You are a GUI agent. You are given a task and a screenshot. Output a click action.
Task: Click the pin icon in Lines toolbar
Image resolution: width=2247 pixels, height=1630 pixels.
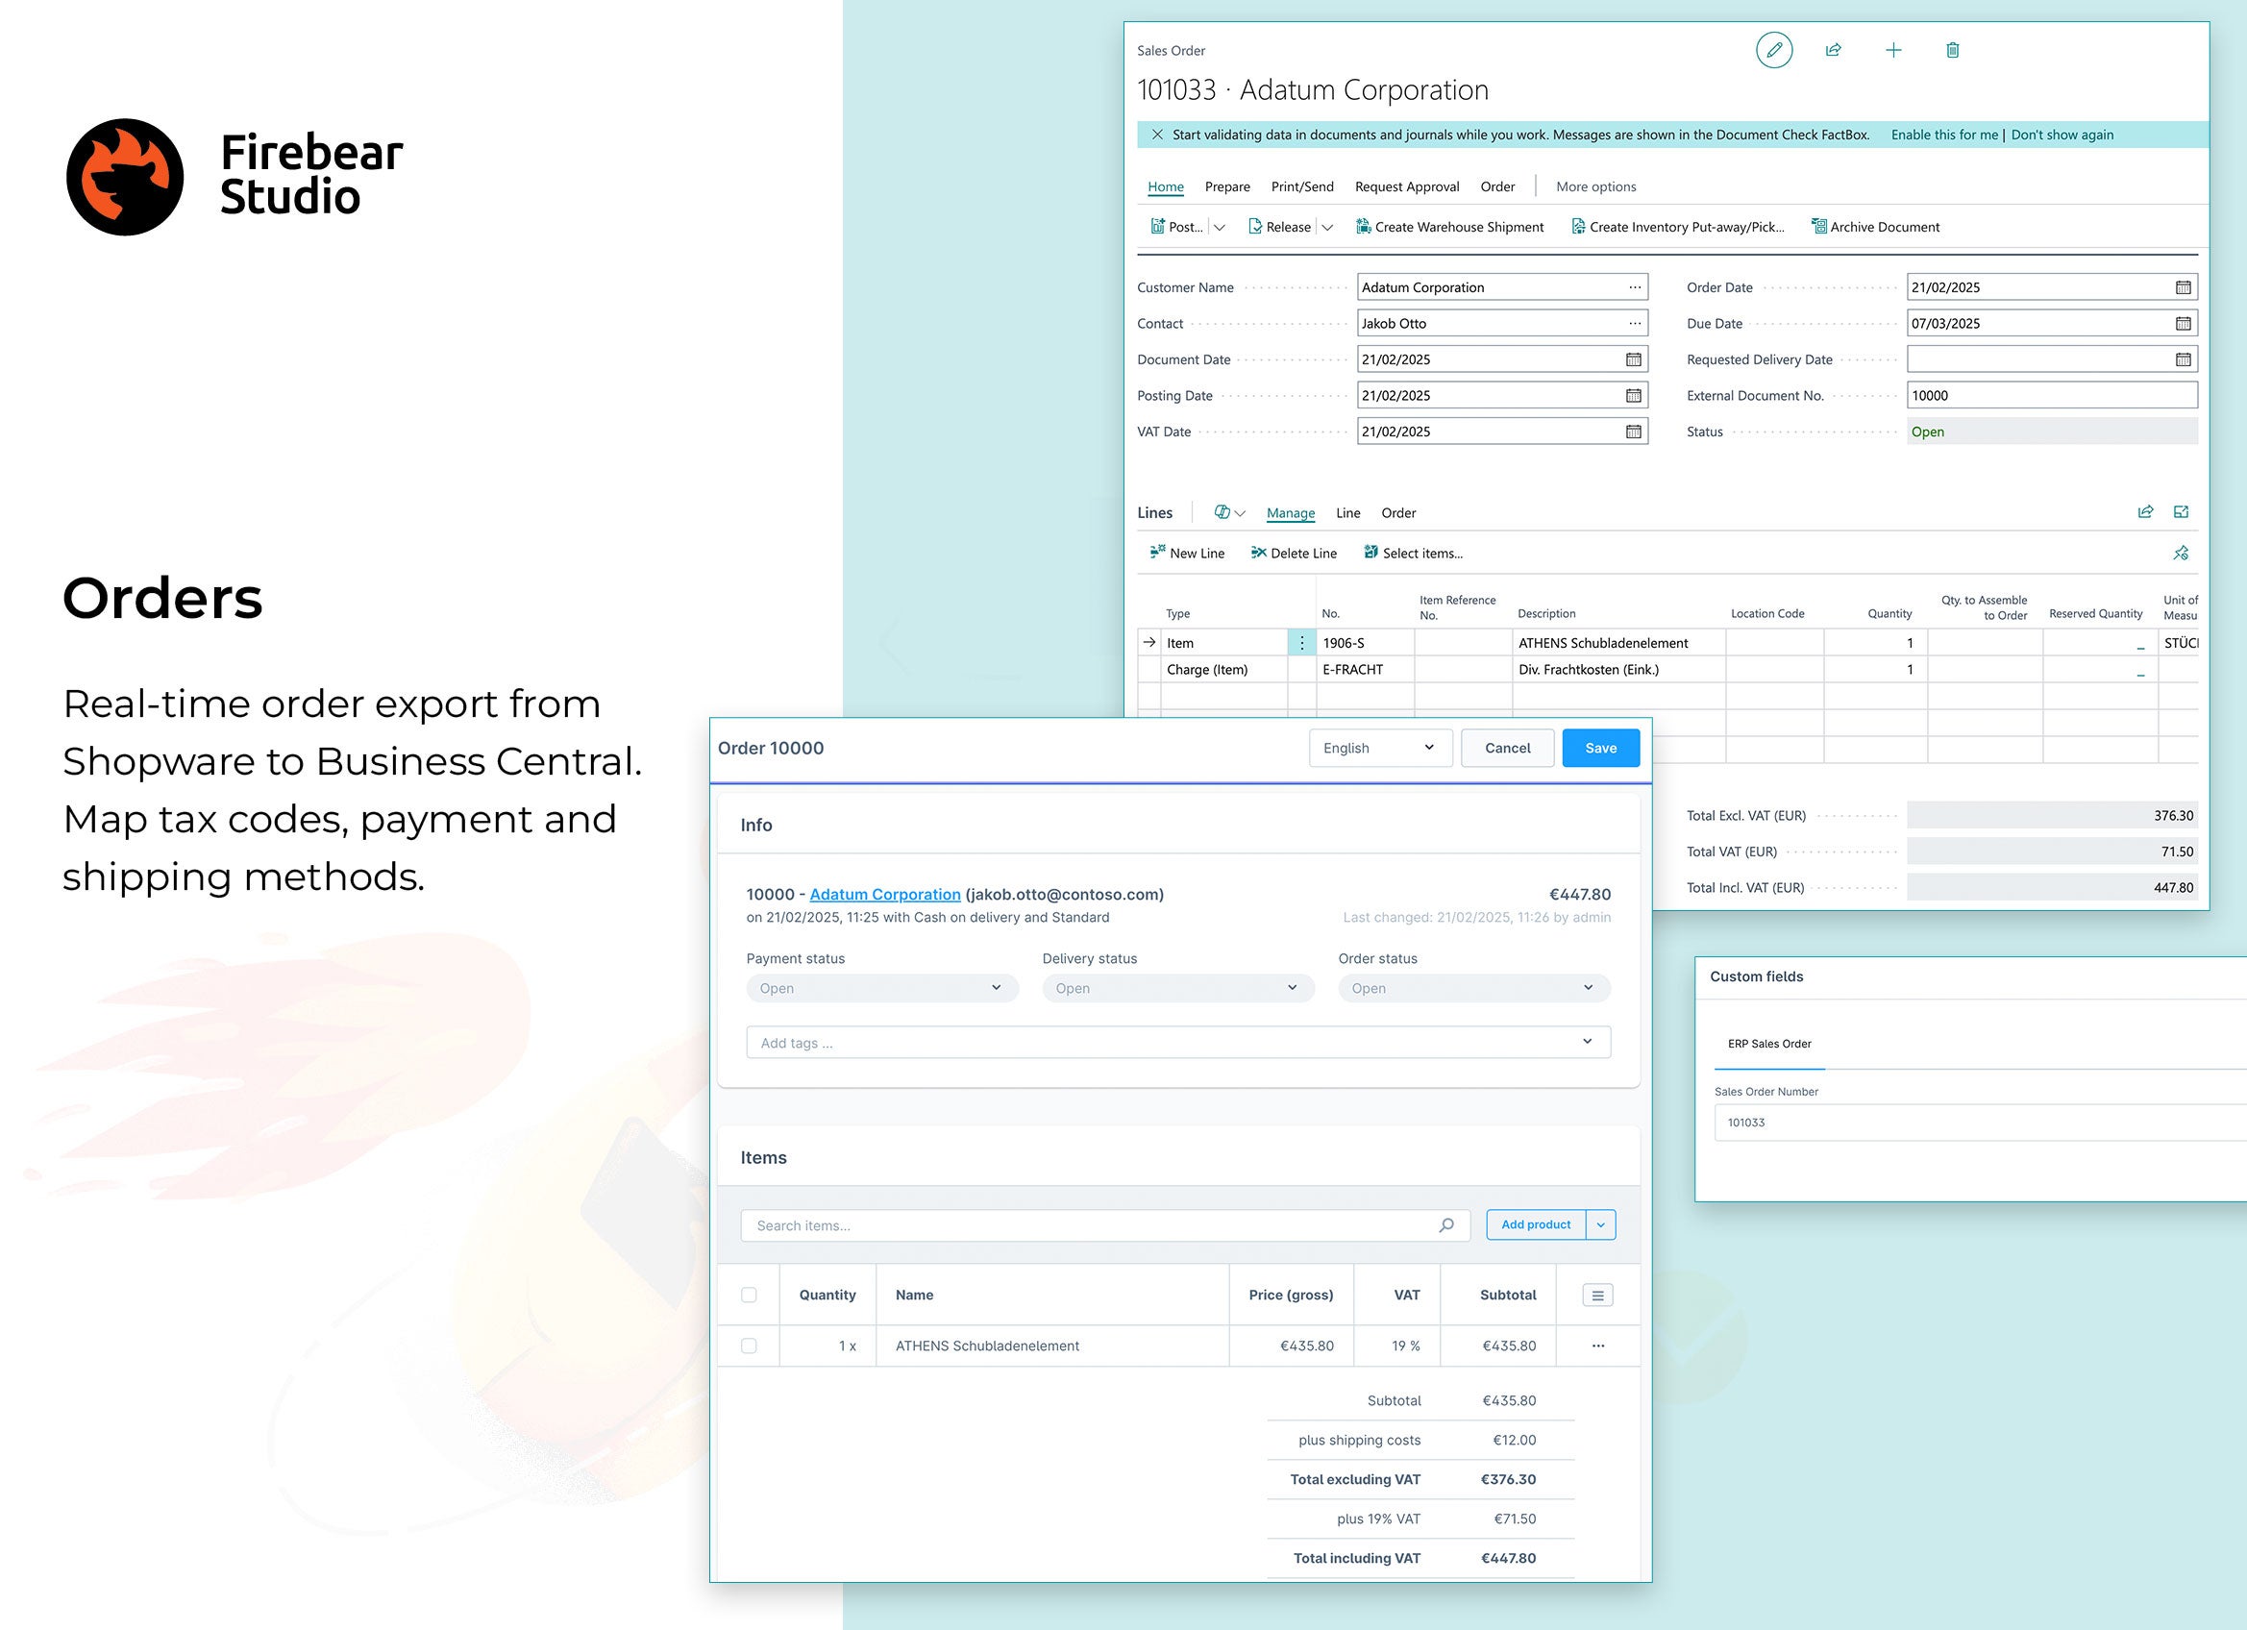pos(2181,553)
